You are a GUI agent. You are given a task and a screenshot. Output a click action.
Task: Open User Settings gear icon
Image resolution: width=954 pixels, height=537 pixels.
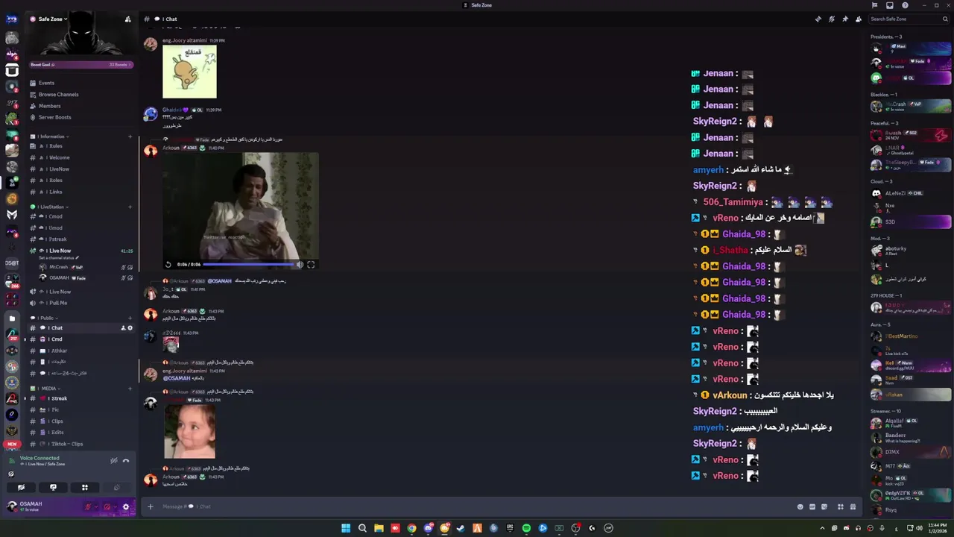125,507
